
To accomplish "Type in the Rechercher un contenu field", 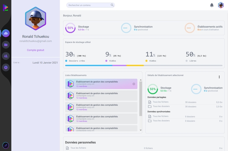I will [88, 5].
